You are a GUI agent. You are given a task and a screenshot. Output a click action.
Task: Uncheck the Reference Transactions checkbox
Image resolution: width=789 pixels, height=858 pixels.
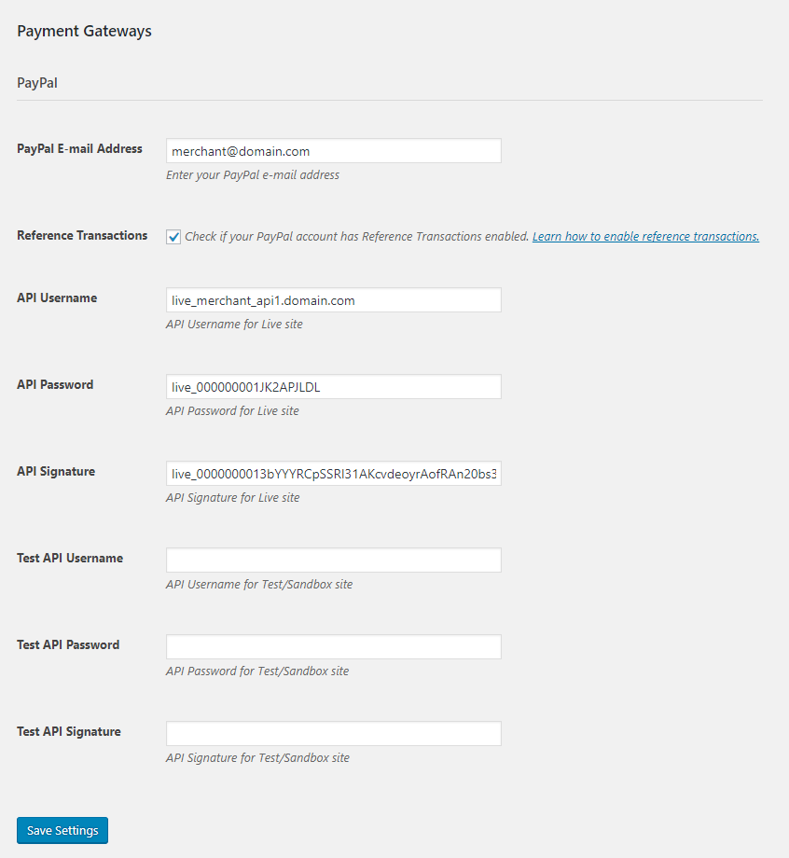coord(173,237)
